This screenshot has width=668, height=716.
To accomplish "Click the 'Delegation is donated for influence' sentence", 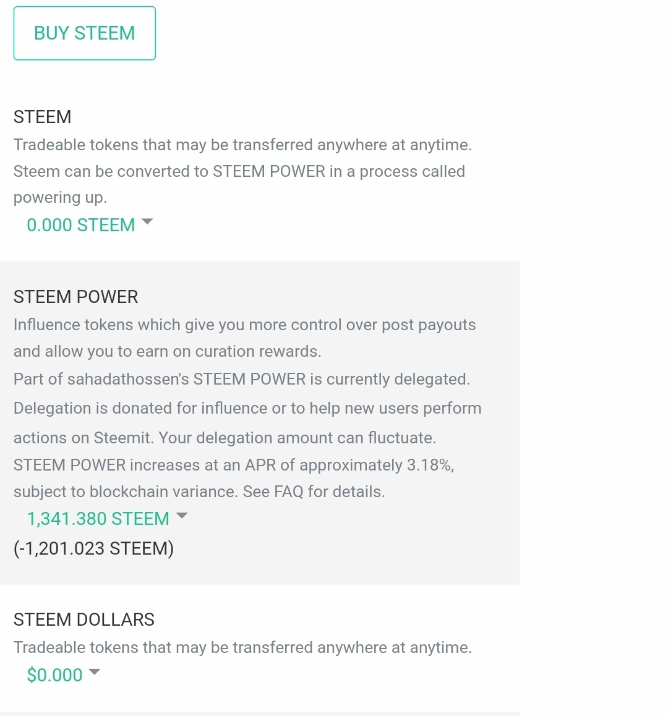I will tap(140, 408).
